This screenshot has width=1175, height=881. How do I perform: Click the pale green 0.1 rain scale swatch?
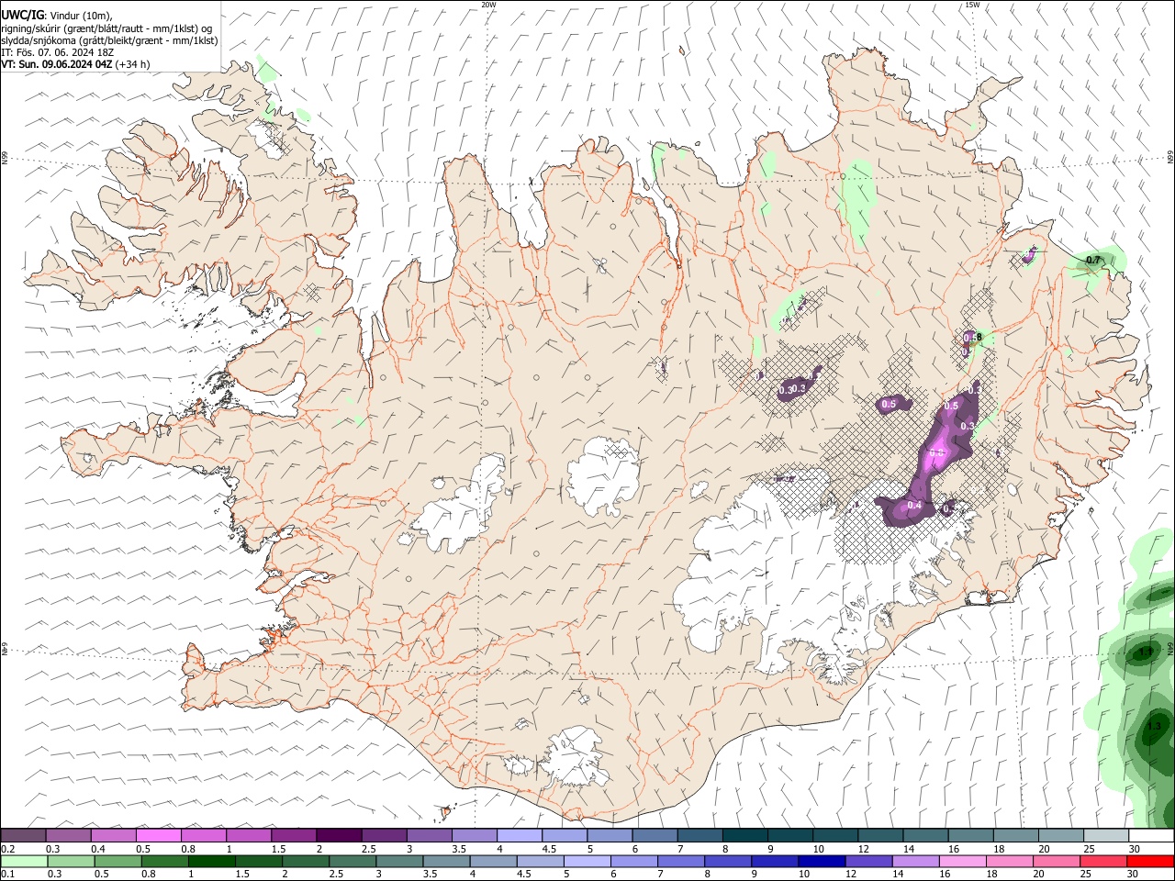pos(24,861)
